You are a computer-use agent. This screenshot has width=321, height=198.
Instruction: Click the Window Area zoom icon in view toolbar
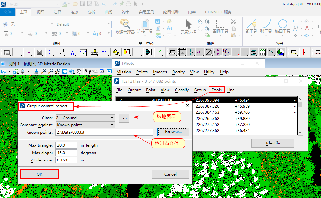tap(58, 71)
